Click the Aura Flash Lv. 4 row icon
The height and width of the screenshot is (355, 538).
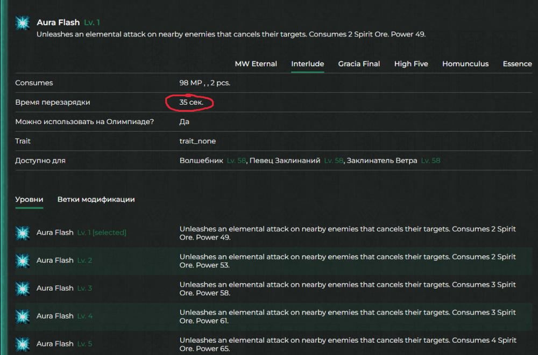point(22,316)
